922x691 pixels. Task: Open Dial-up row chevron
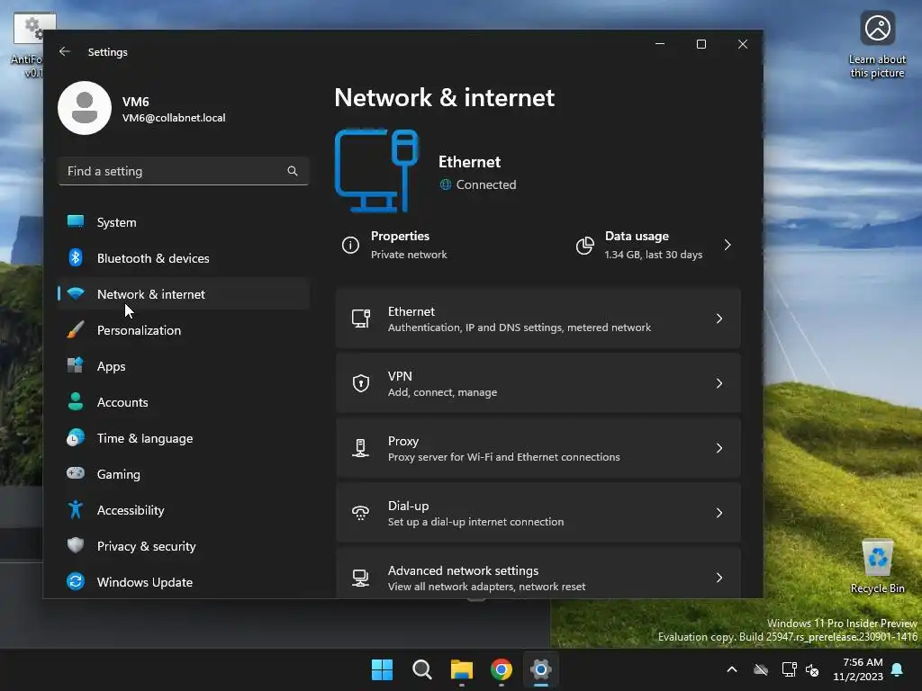pyautogui.click(x=719, y=513)
